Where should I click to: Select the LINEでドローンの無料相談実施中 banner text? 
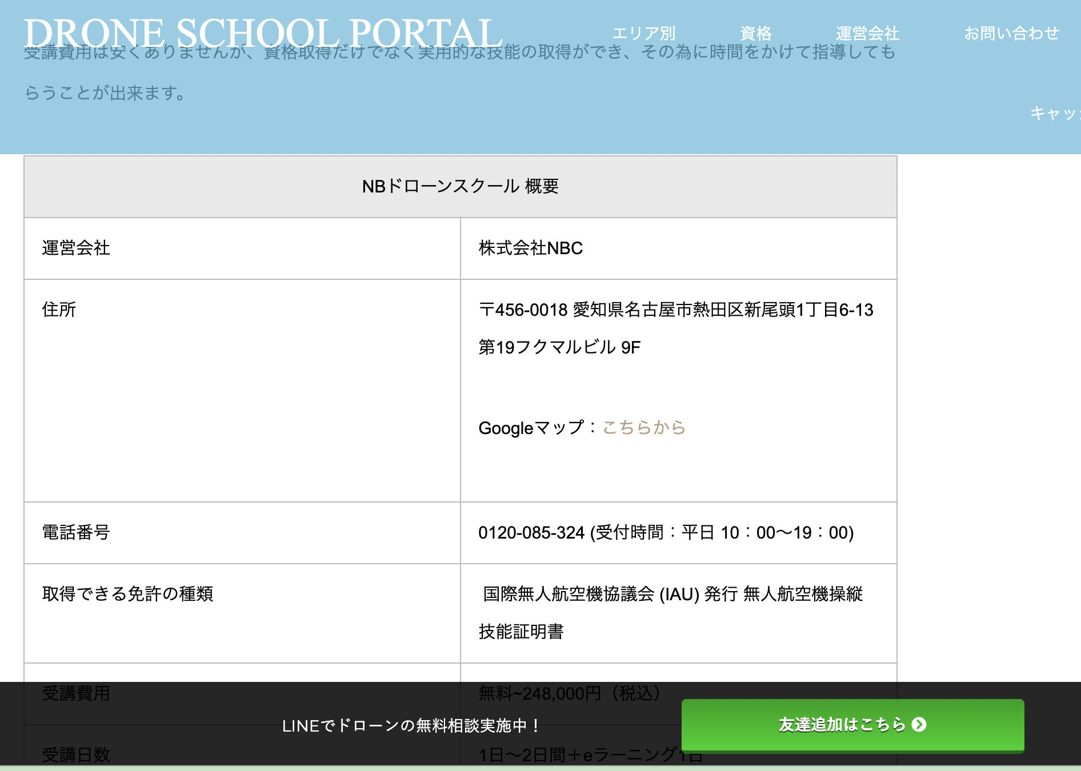(411, 725)
